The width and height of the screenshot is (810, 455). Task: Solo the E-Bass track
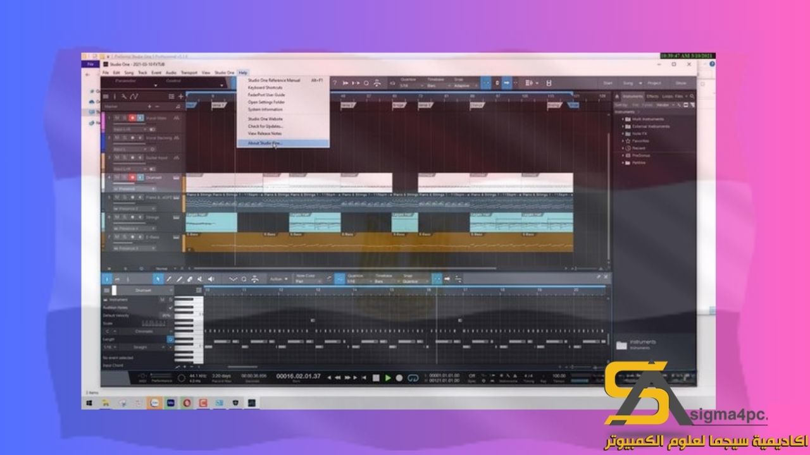click(125, 236)
